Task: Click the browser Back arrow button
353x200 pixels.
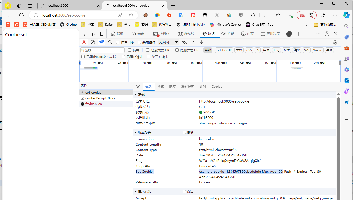Action: (x=9, y=15)
